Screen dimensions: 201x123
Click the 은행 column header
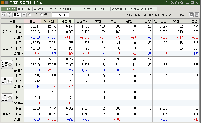[x=129, y=21]
